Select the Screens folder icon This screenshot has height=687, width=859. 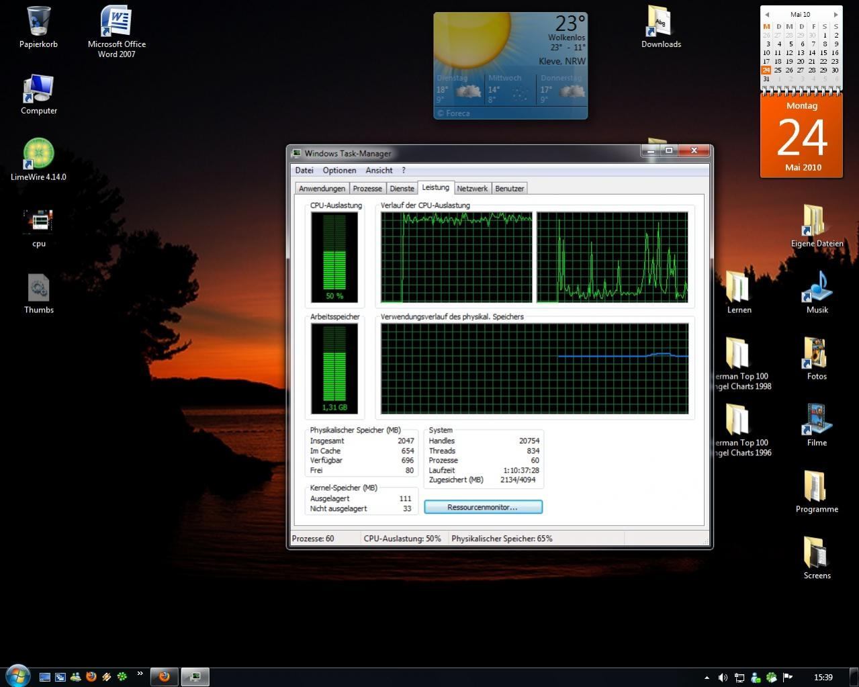pyautogui.click(x=817, y=559)
